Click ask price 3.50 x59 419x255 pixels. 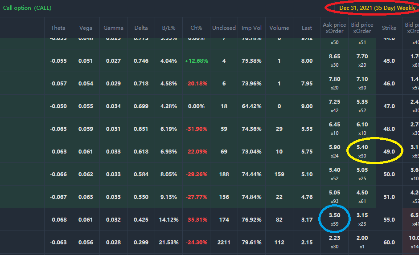335,219
